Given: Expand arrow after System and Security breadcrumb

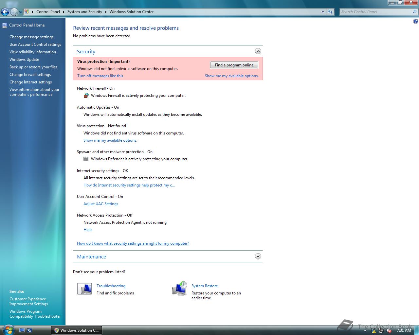Looking at the screenshot, I should (106, 12).
